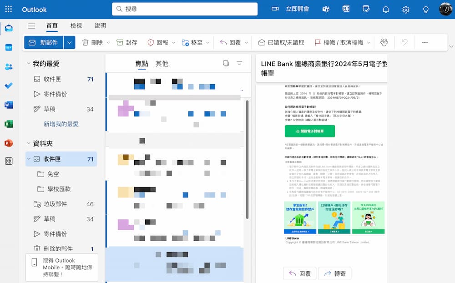Open 免空 folder
455x283 pixels.
coord(61,174)
